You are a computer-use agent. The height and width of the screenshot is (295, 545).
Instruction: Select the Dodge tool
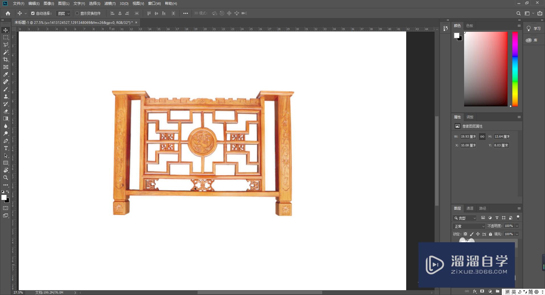(6, 133)
